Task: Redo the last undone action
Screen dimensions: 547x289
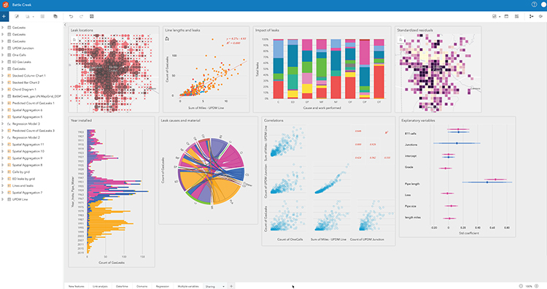Action: (x=81, y=16)
